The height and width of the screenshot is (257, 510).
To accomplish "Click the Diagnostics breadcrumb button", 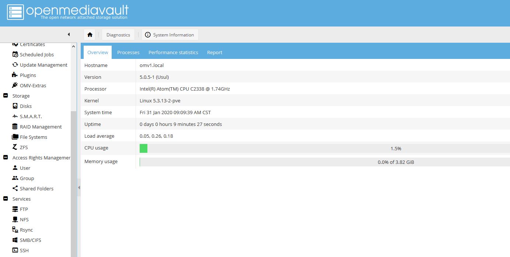I will tap(118, 35).
